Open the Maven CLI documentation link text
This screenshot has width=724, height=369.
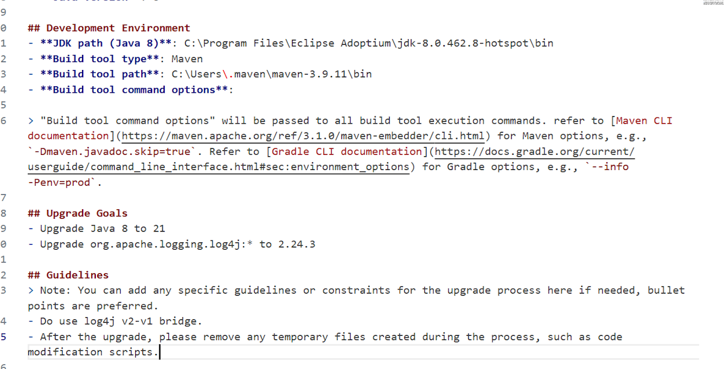point(644,121)
